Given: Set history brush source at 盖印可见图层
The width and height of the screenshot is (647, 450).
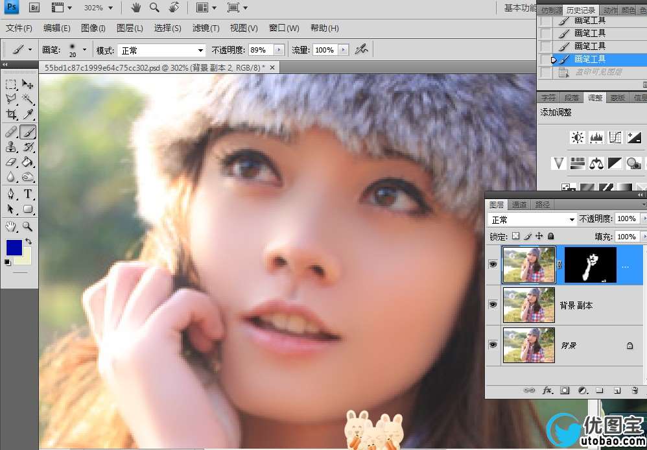Looking at the screenshot, I should (x=546, y=72).
